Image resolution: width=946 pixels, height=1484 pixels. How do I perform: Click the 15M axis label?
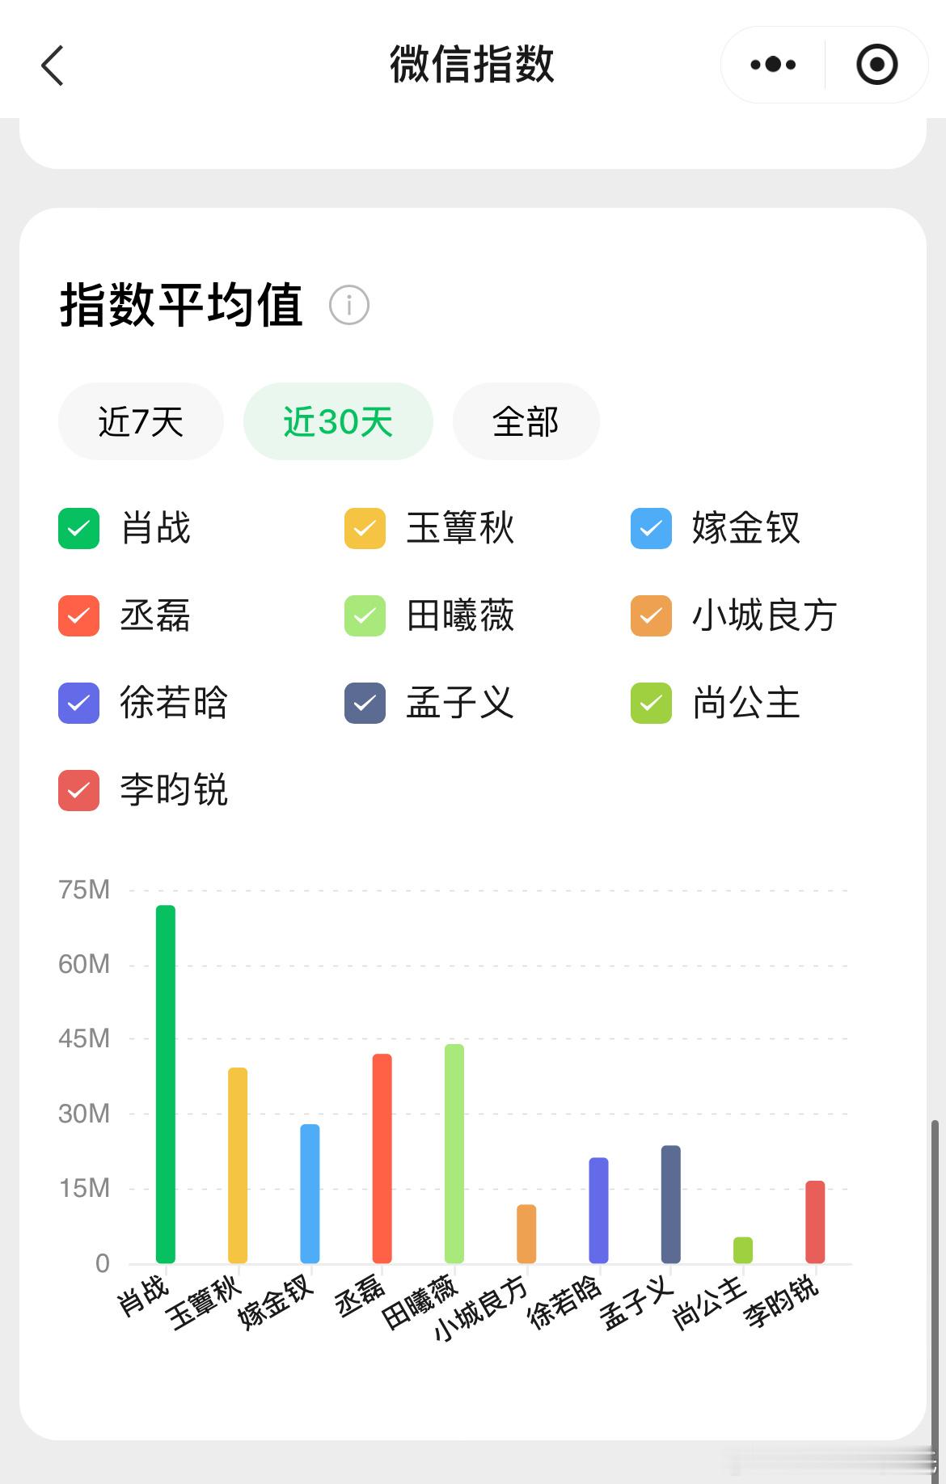(x=84, y=1188)
